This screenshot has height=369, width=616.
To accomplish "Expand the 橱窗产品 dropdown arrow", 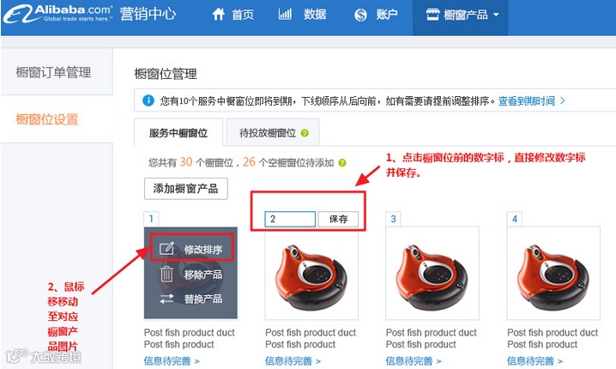I will pos(496,15).
